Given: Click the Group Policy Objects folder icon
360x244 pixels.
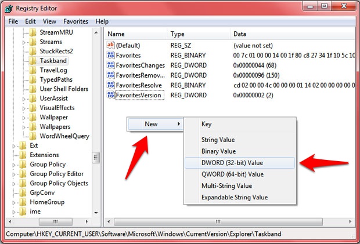Looking at the screenshot, I should click(x=23, y=183).
